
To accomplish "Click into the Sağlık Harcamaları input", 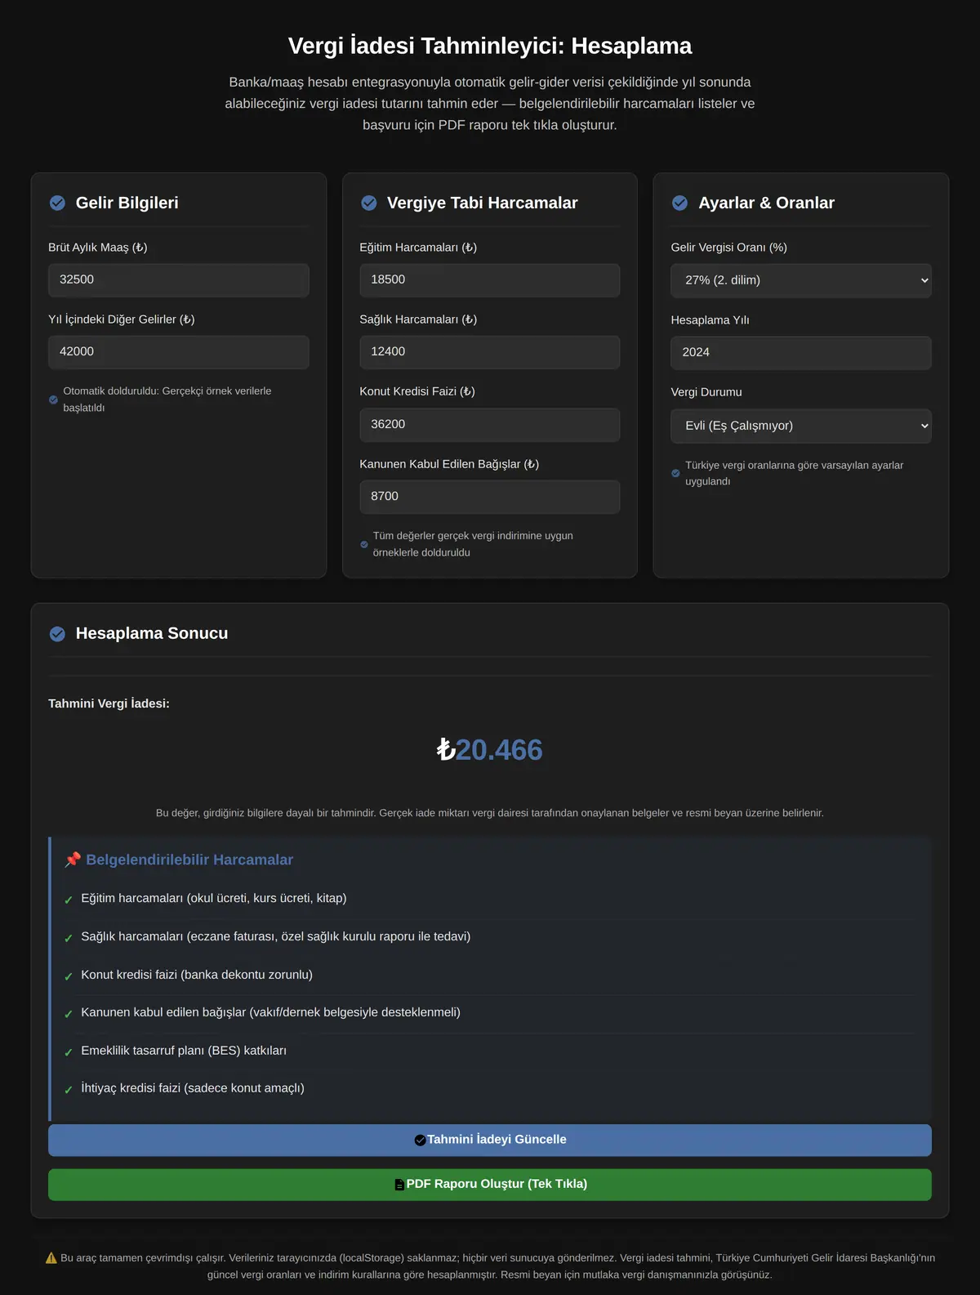I will 490,352.
